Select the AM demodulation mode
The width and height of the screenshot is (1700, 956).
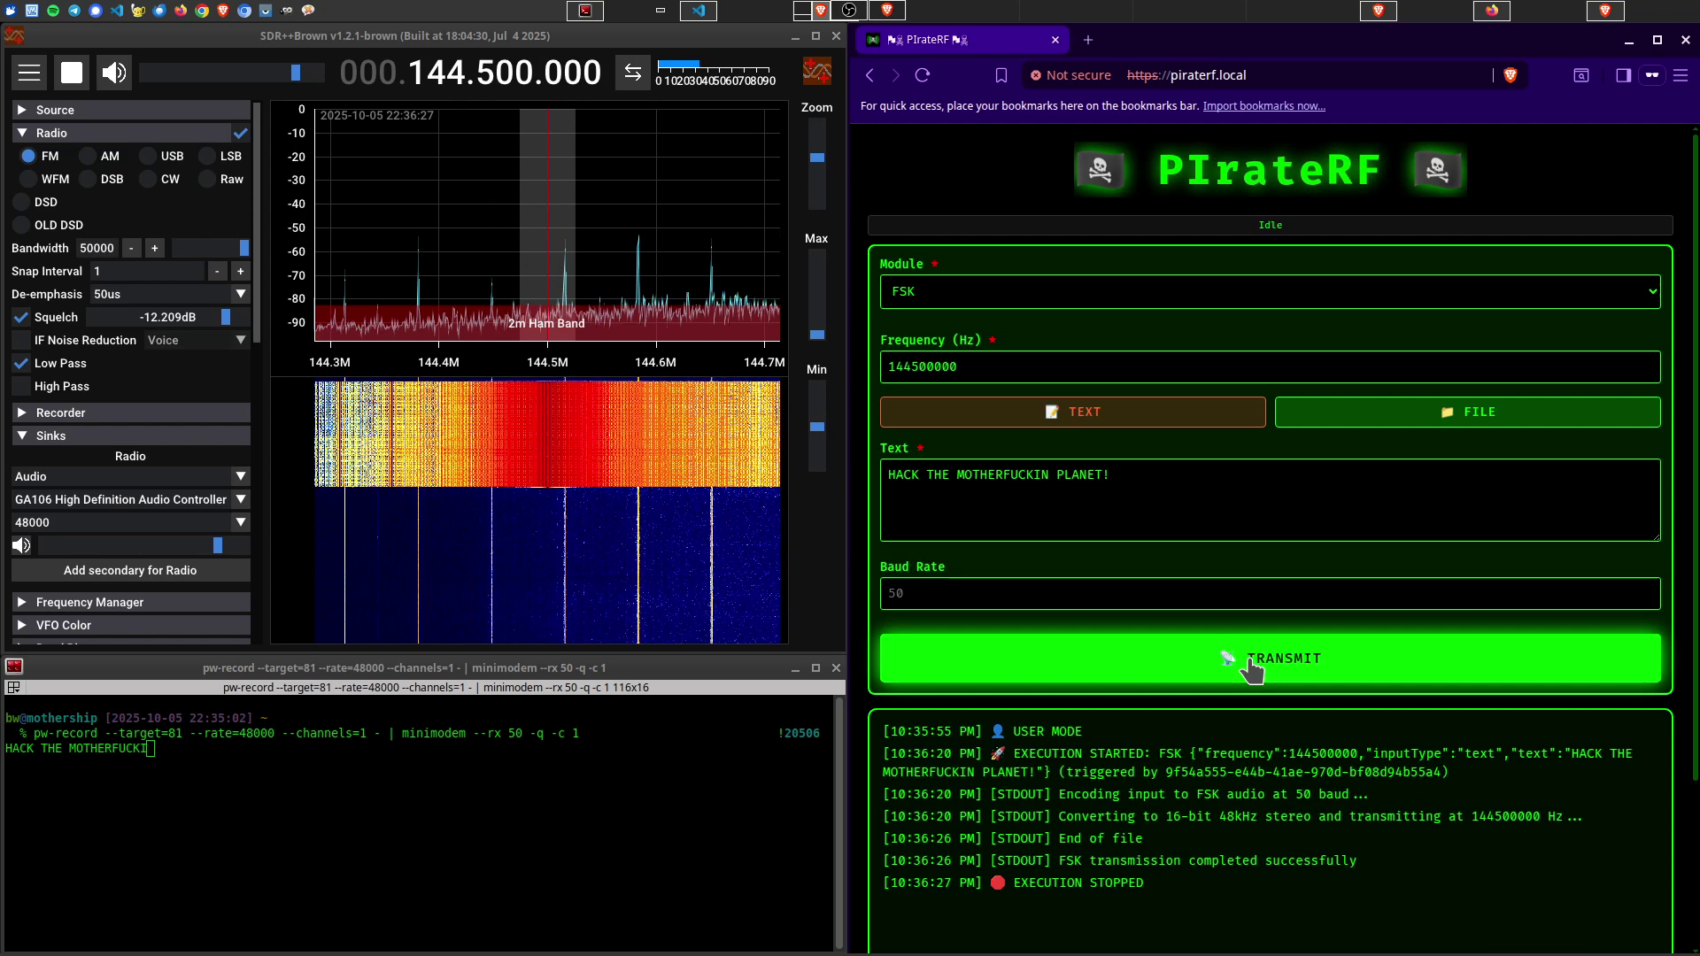89,156
